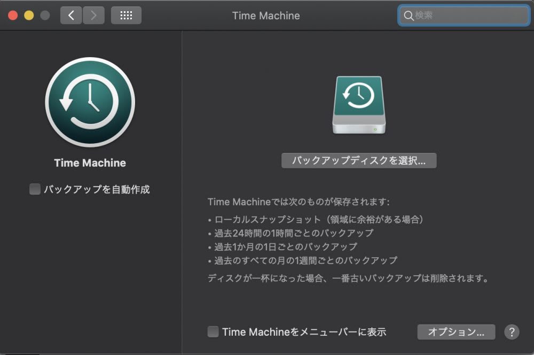Open the オプション settings
The height and width of the screenshot is (355, 534).
[x=457, y=332]
